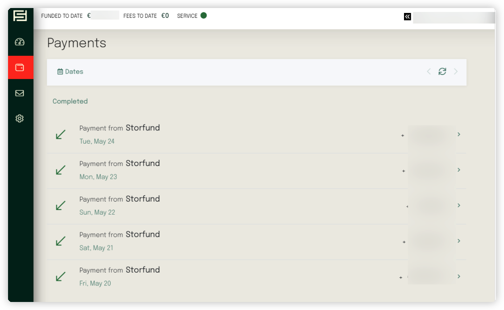Click the green service status indicator

pos(204,16)
